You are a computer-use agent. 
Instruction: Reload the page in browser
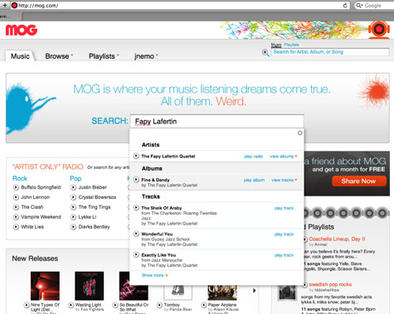coord(345,6)
